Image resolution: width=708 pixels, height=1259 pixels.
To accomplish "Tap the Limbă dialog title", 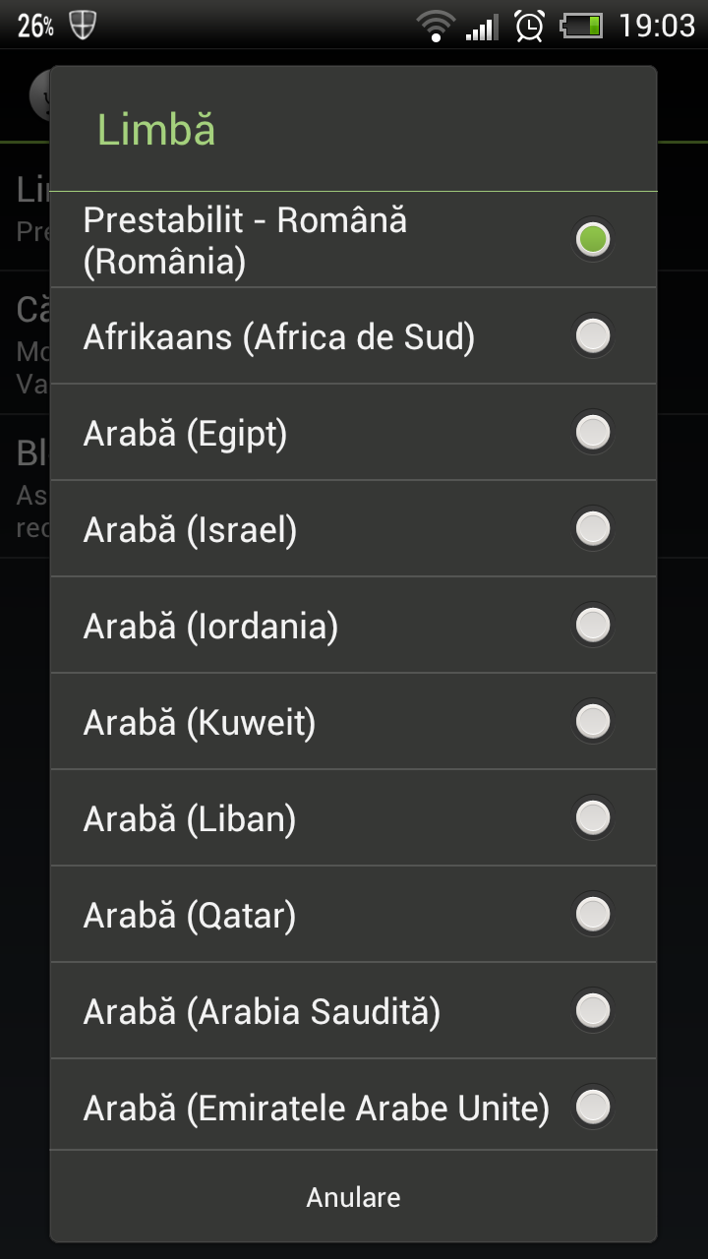I will (156, 130).
